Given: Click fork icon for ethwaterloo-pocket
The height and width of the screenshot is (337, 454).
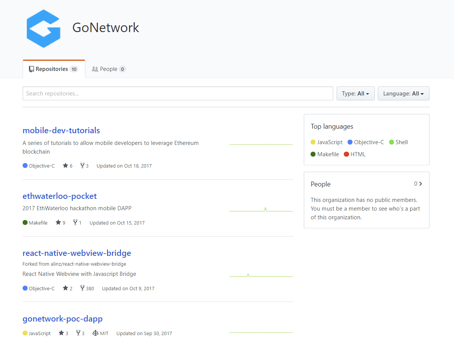Looking at the screenshot, I should pos(75,223).
